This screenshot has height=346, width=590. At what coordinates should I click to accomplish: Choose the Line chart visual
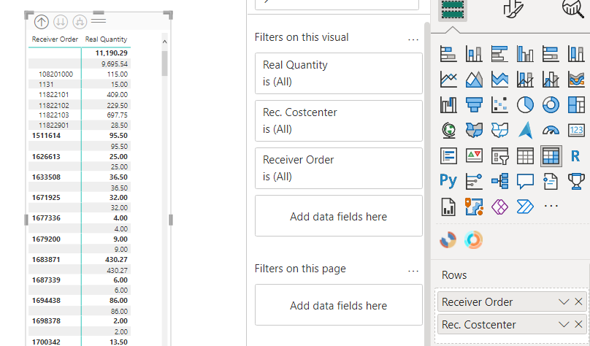coord(448,80)
